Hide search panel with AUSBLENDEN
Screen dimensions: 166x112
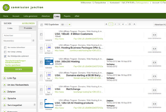[28, 23]
